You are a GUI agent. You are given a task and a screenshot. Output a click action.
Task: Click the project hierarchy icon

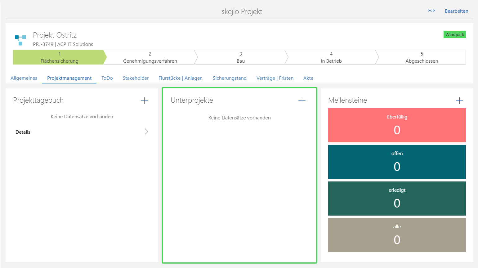(x=20, y=40)
